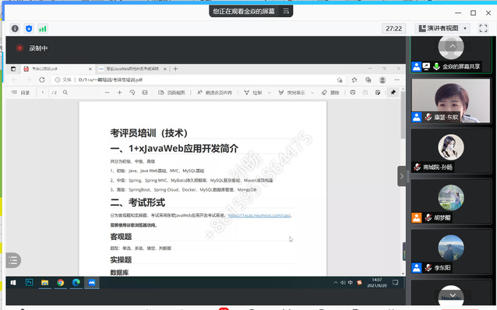Click the PDF vertical scrollbar thumb
Screen dimensions: 497x310
click(x=403, y=115)
